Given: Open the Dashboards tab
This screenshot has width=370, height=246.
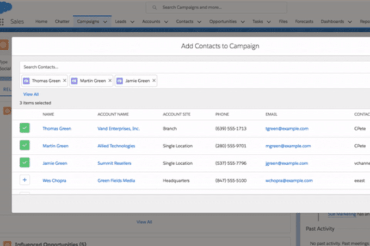Looking at the screenshot, I should pyautogui.click(x=332, y=21).
